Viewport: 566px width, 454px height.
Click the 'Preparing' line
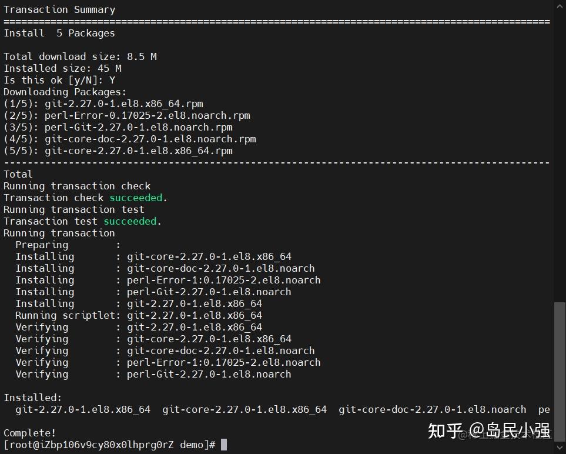(68, 245)
